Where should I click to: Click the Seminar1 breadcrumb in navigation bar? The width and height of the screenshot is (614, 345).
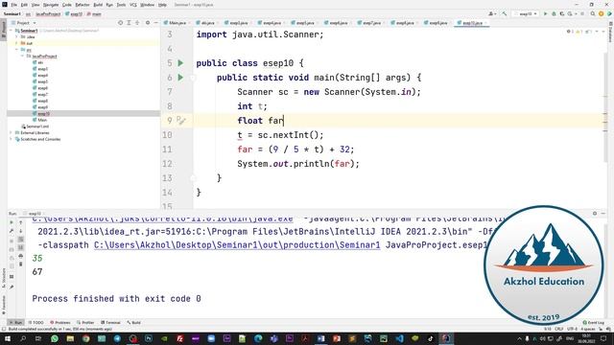point(12,14)
